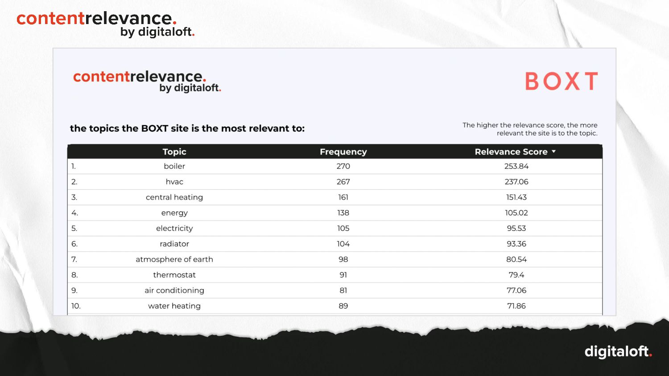Click the Relevance Score sort arrow
669x376 pixels.
tap(553, 151)
